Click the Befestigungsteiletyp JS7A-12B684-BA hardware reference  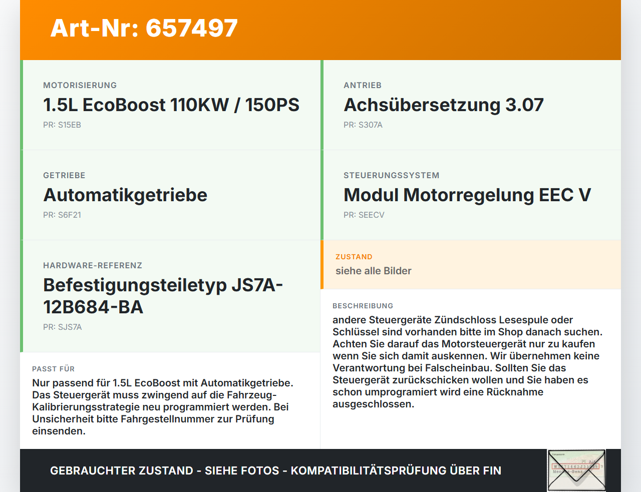163,296
